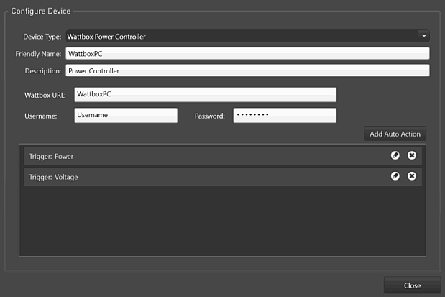
Task: Activate the Username text box
Action: (x=126, y=115)
